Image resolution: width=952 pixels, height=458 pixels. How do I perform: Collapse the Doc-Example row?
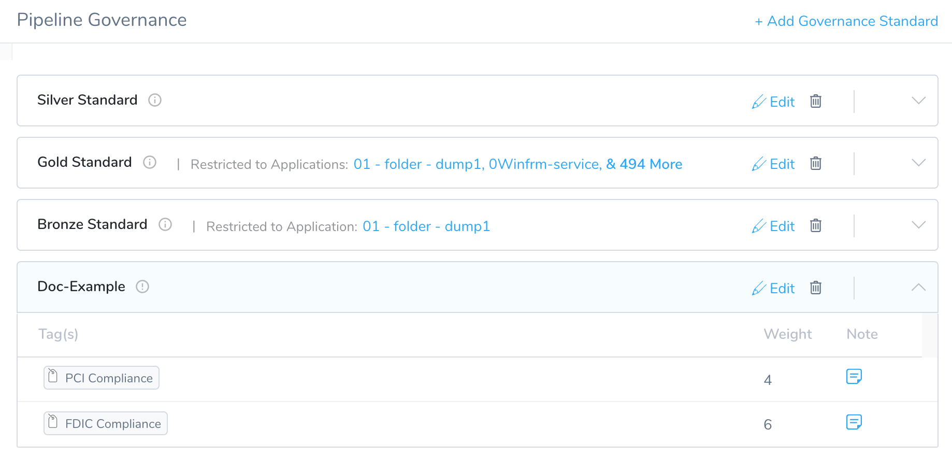918,287
